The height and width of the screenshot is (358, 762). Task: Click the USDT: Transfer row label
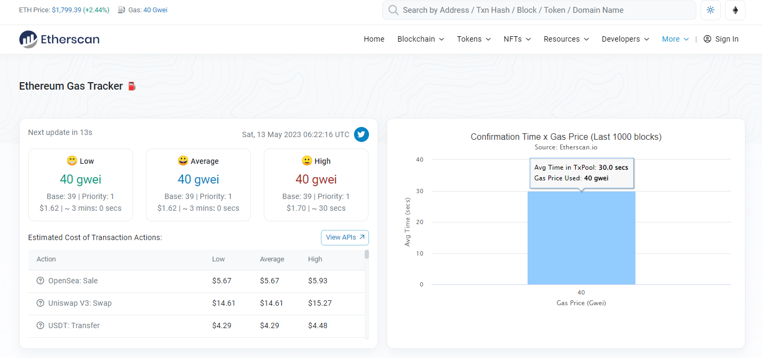[x=74, y=325]
